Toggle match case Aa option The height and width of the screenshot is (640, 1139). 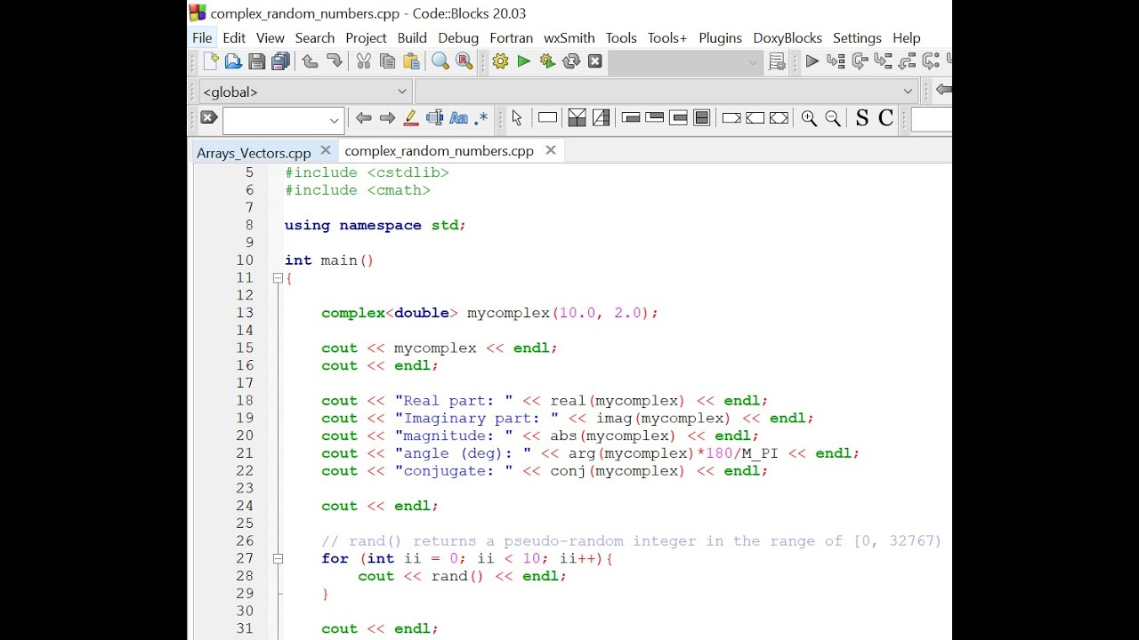pos(458,118)
